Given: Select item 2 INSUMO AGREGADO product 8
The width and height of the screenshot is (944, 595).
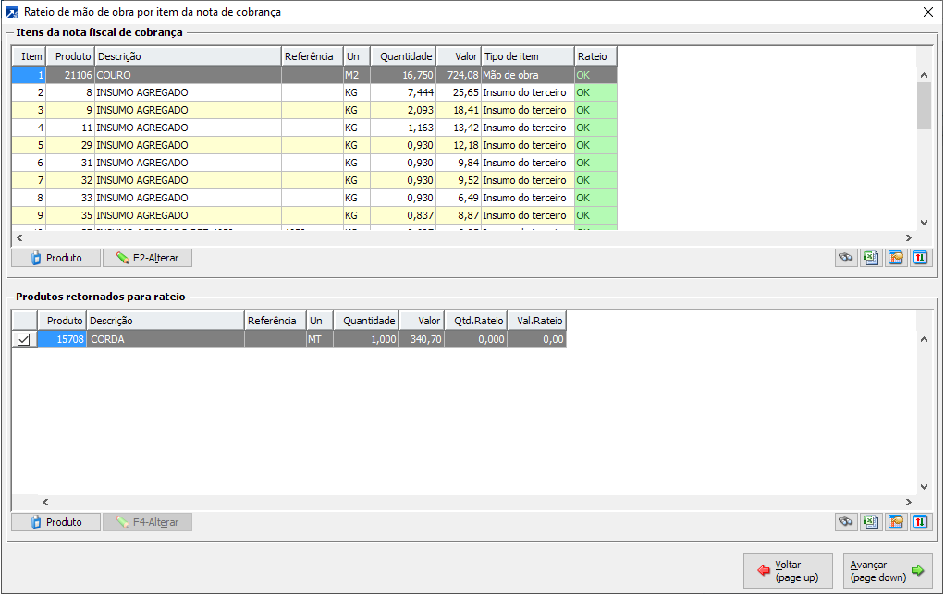Looking at the screenshot, I should click(314, 92).
